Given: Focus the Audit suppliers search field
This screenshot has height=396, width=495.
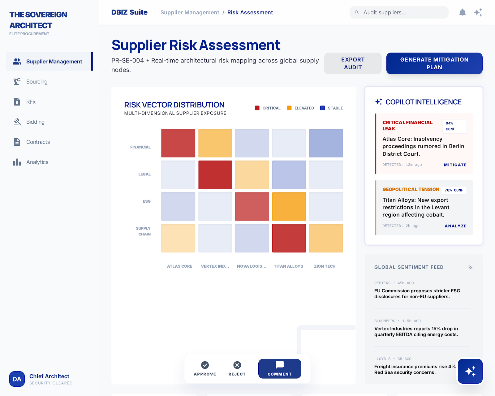Looking at the screenshot, I should (399, 12).
